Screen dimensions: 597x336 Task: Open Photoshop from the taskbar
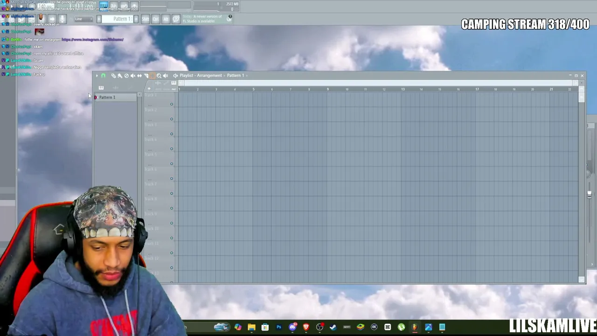click(279, 327)
